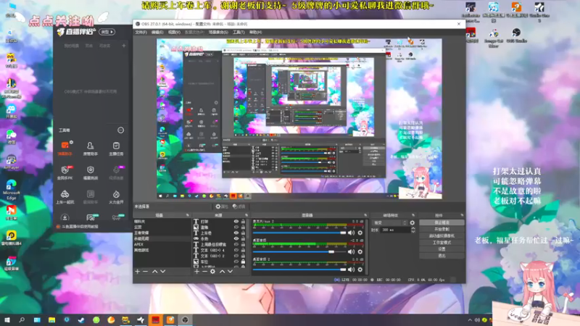The height and width of the screenshot is (326, 580).
Task: Expand the 类型 selector beside the companion logo
Action: pyautogui.click(x=107, y=32)
